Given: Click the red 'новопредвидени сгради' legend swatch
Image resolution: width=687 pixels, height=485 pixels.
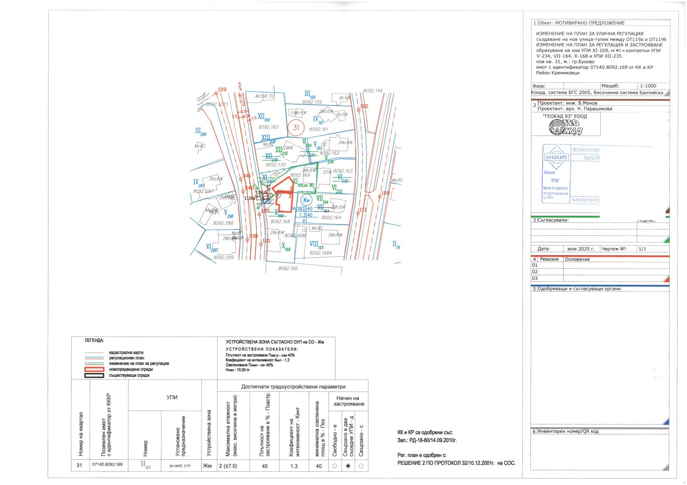Looking at the screenshot, I should point(94,369).
